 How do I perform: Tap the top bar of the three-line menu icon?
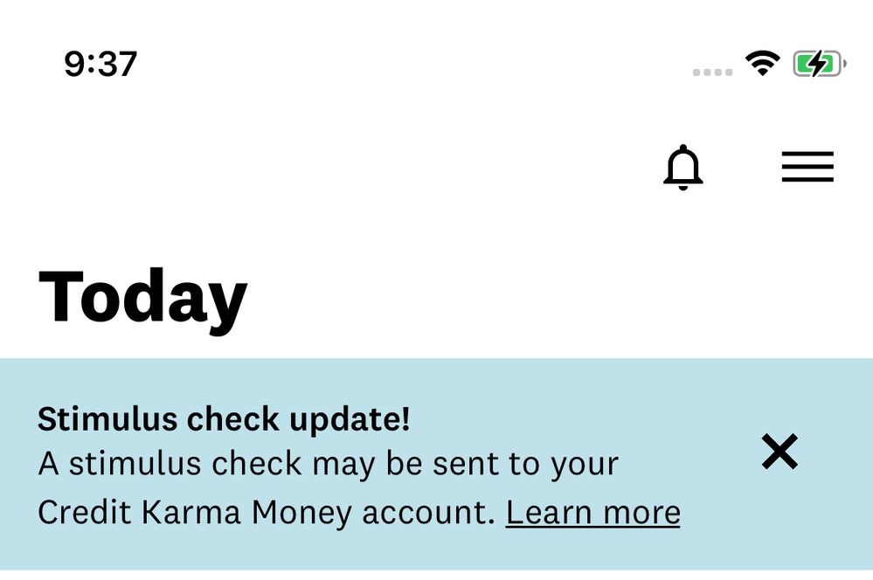coord(807,154)
